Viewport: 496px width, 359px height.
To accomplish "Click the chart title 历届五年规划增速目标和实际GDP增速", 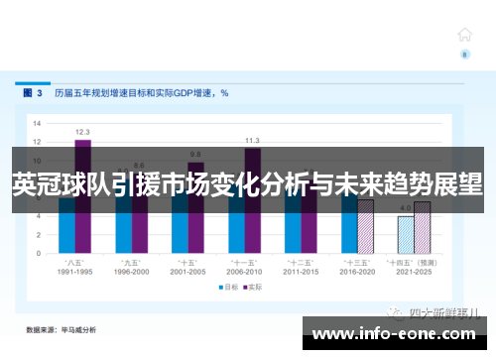I will [142, 93].
